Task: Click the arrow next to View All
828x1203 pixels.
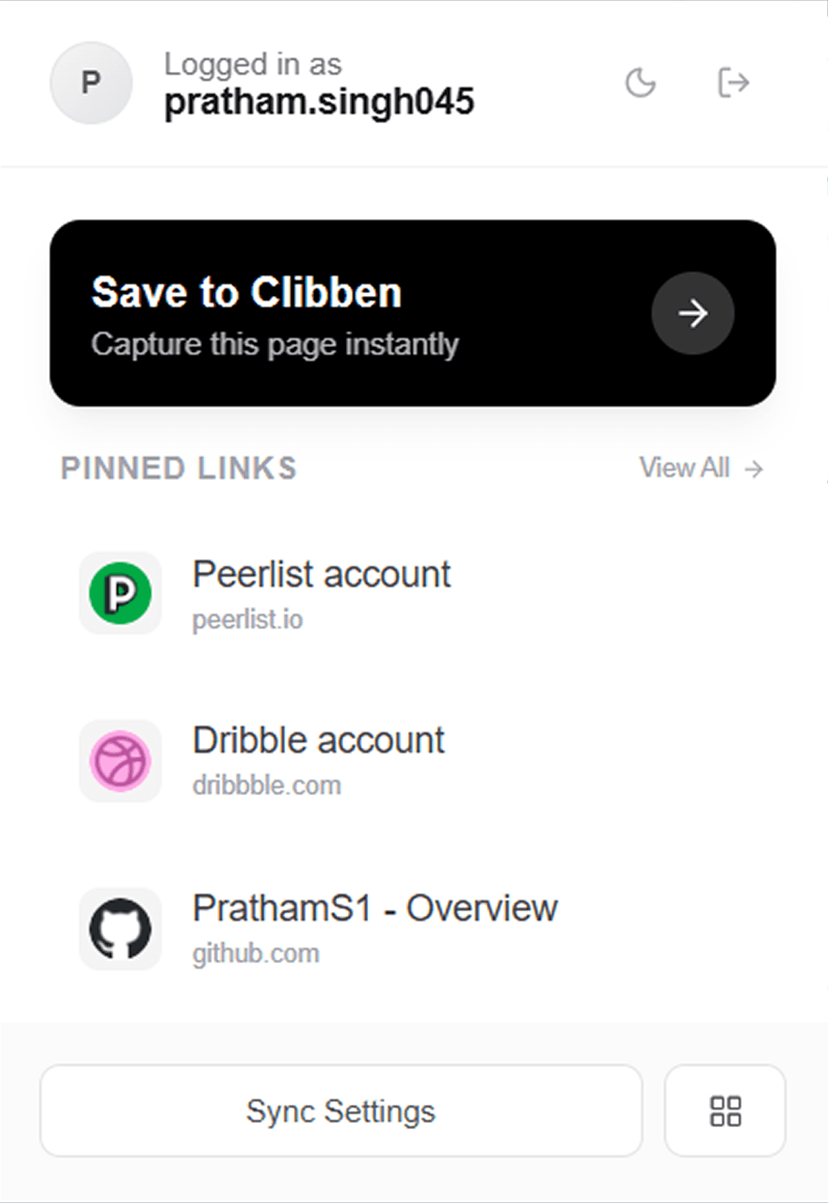Action: click(x=754, y=469)
